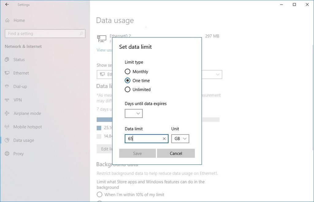The height and width of the screenshot is (202, 314).
Task: Open VPN settings in the sidebar
Action: (x=7, y=100)
